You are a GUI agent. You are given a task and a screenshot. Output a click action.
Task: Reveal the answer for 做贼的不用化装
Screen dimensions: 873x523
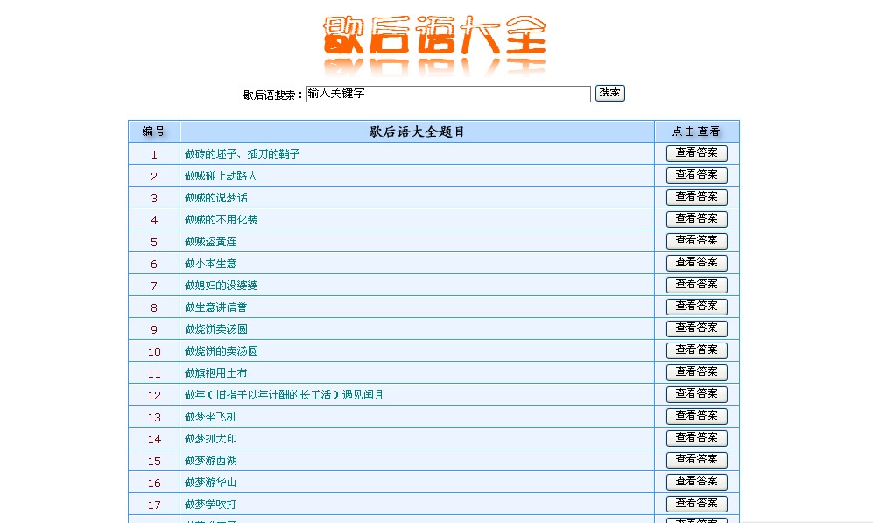pyautogui.click(x=697, y=219)
